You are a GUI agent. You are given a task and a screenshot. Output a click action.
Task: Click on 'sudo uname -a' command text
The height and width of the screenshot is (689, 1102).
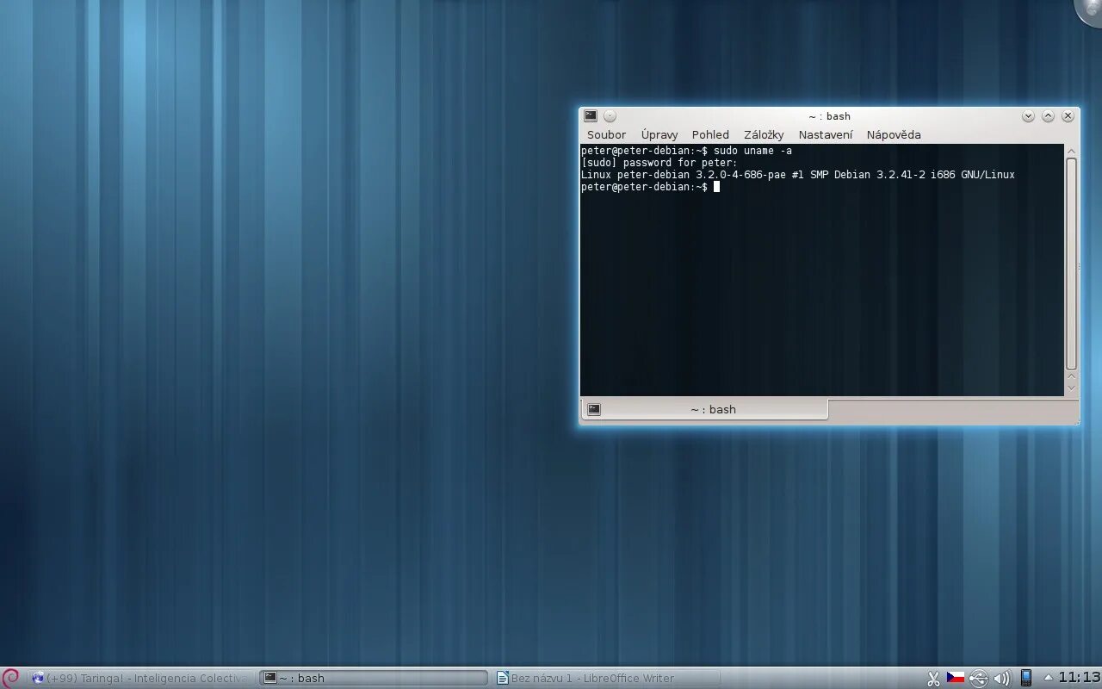click(752, 151)
